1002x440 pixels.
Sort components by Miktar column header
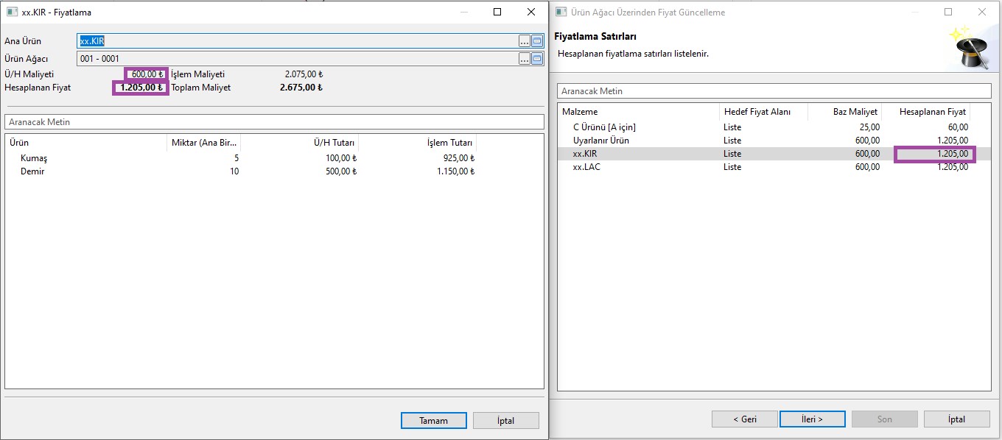pyautogui.click(x=204, y=143)
